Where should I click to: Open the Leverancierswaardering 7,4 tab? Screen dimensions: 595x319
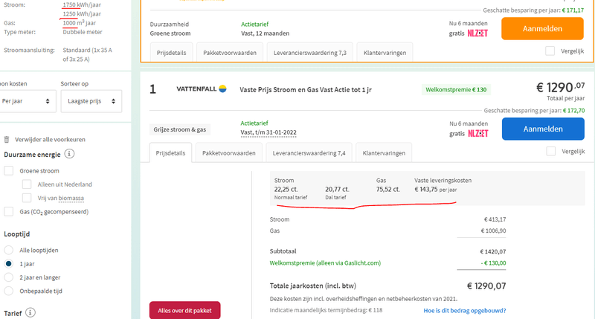(x=309, y=153)
